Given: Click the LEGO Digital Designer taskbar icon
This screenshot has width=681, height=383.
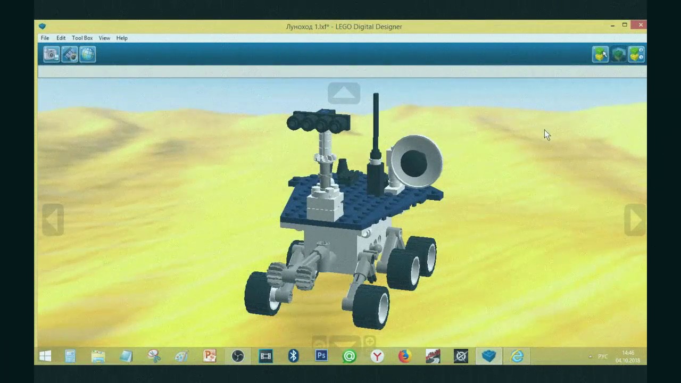Looking at the screenshot, I should [x=489, y=356].
